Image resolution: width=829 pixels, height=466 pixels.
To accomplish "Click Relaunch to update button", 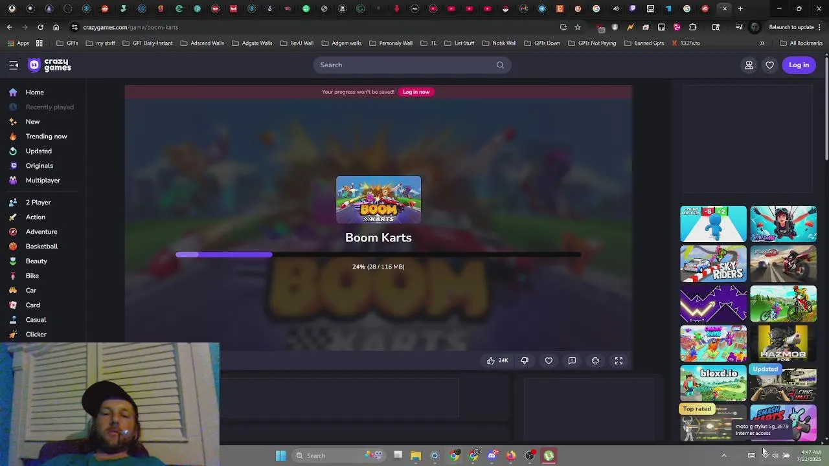I will pyautogui.click(x=791, y=27).
